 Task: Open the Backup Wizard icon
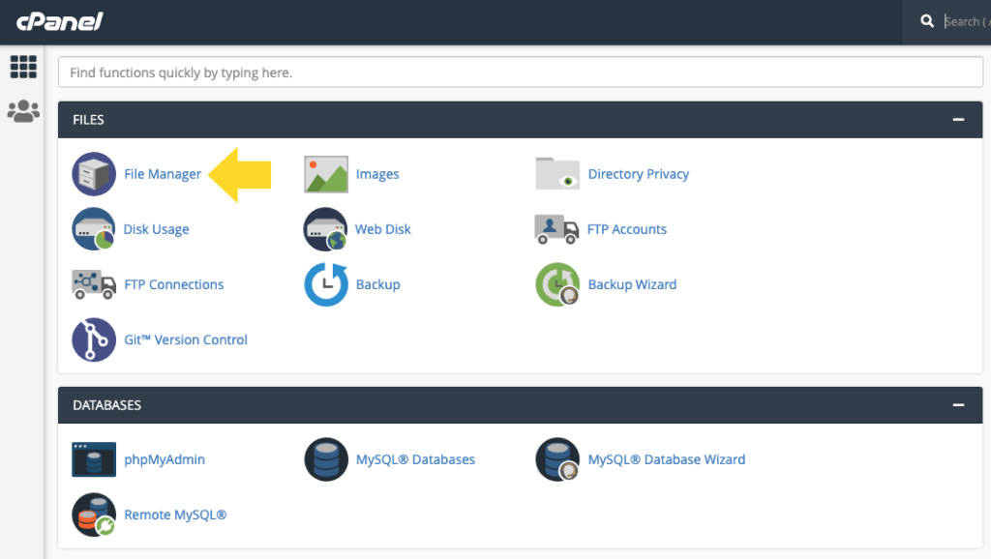[x=557, y=284]
